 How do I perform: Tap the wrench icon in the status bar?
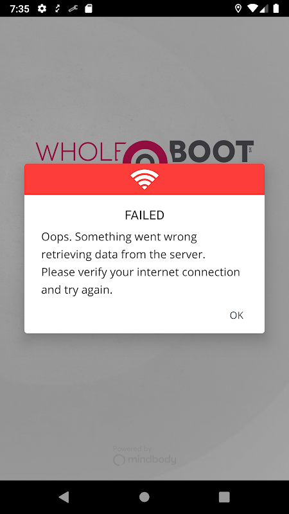coord(73,8)
